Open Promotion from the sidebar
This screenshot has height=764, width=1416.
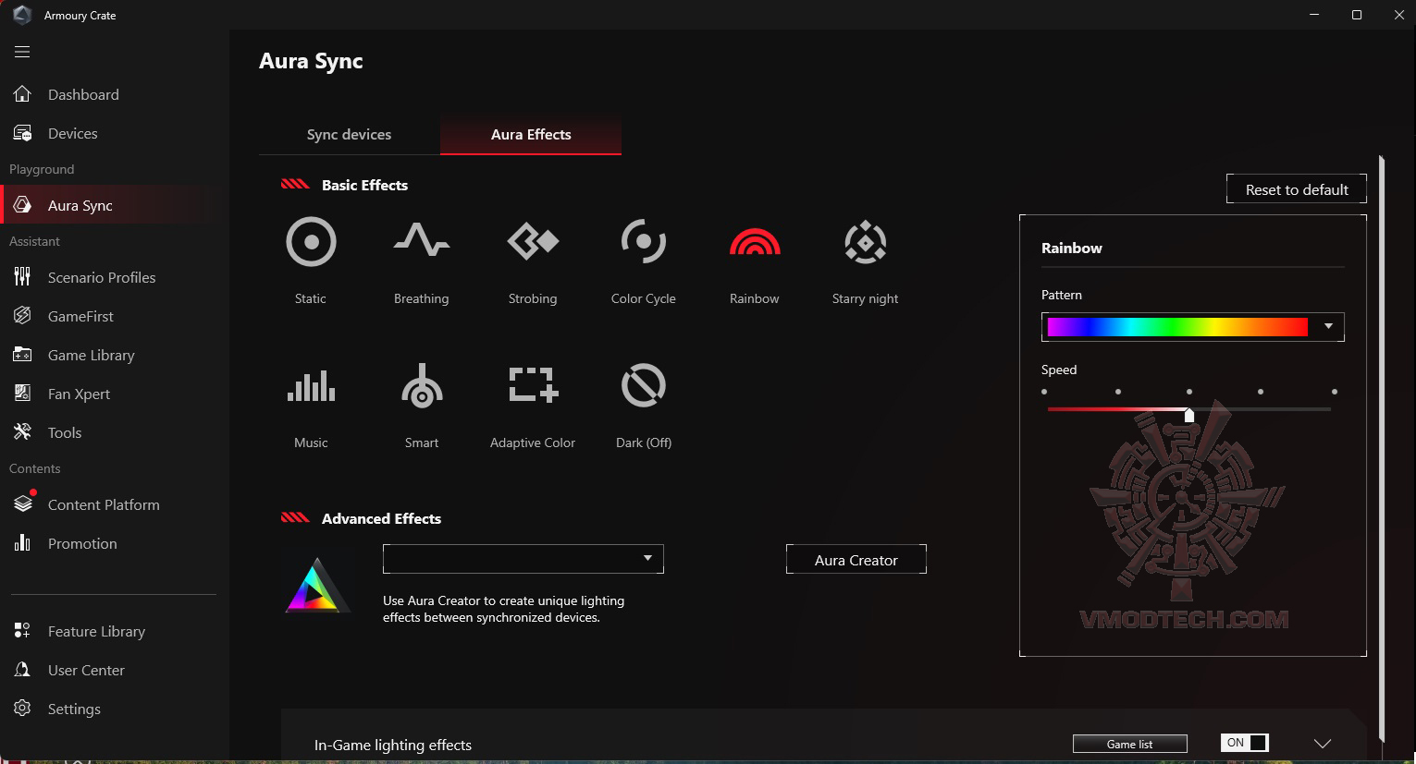[x=82, y=543]
